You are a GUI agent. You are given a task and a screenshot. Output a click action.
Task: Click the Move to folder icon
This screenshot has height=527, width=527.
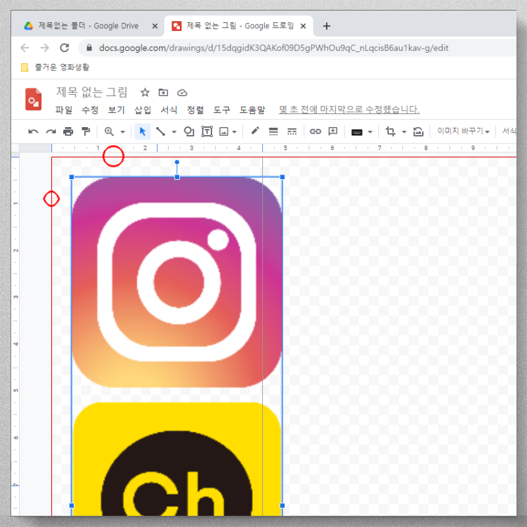(163, 92)
